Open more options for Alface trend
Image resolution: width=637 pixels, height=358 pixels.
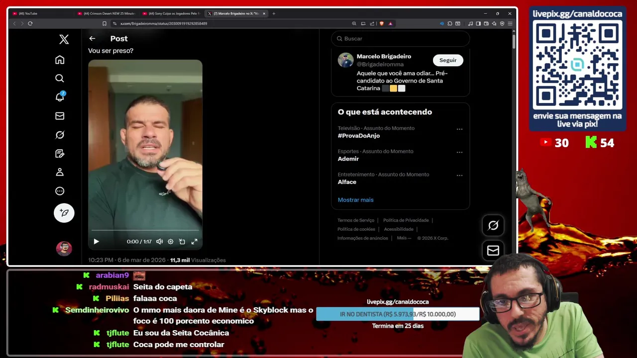tap(459, 175)
